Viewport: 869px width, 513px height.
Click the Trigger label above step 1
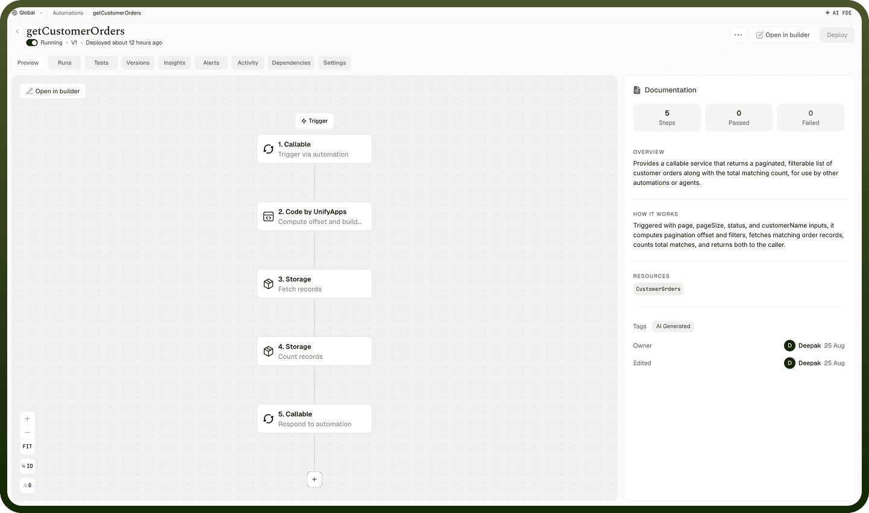click(315, 121)
